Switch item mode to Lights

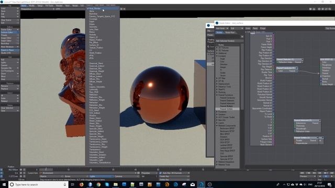coord(101,177)
